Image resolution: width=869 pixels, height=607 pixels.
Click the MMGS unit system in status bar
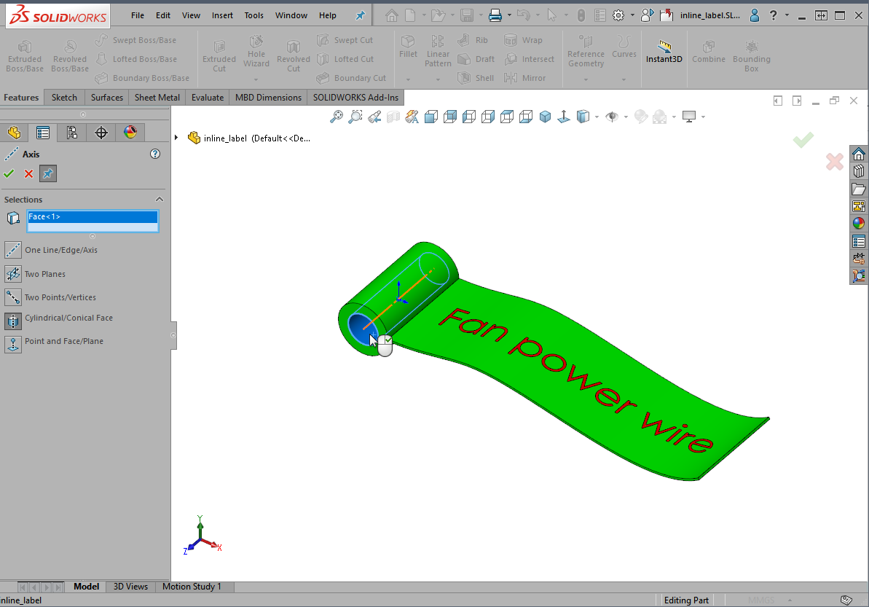pyautogui.click(x=761, y=600)
